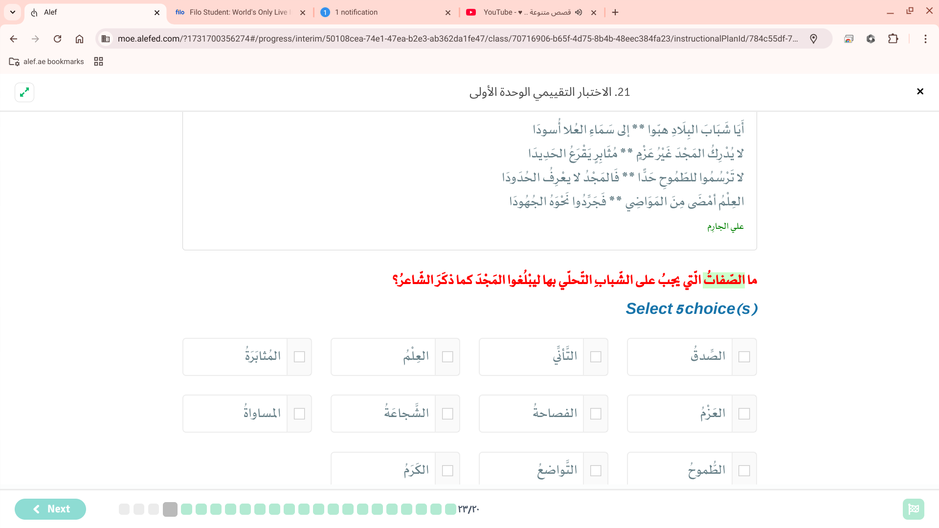939x528 pixels.
Task: Click the speaker icon on the YouTube tab
Action: tap(579, 12)
